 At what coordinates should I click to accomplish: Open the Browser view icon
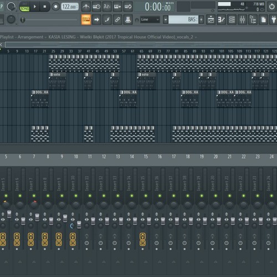[x=253, y=19]
